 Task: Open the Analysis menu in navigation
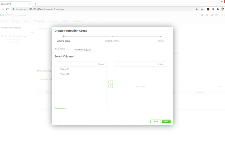(53, 21)
